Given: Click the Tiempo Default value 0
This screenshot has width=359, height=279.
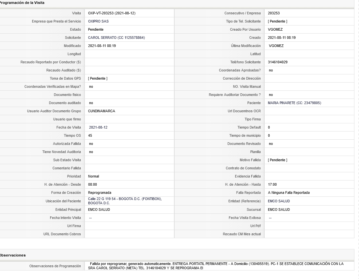Looking at the screenshot, I should coord(269,128).
